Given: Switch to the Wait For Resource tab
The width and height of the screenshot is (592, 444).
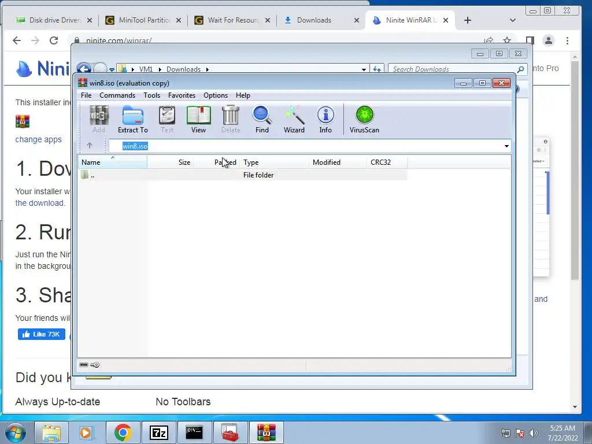Looking at the screenshot, I should (x=233, y=20).
